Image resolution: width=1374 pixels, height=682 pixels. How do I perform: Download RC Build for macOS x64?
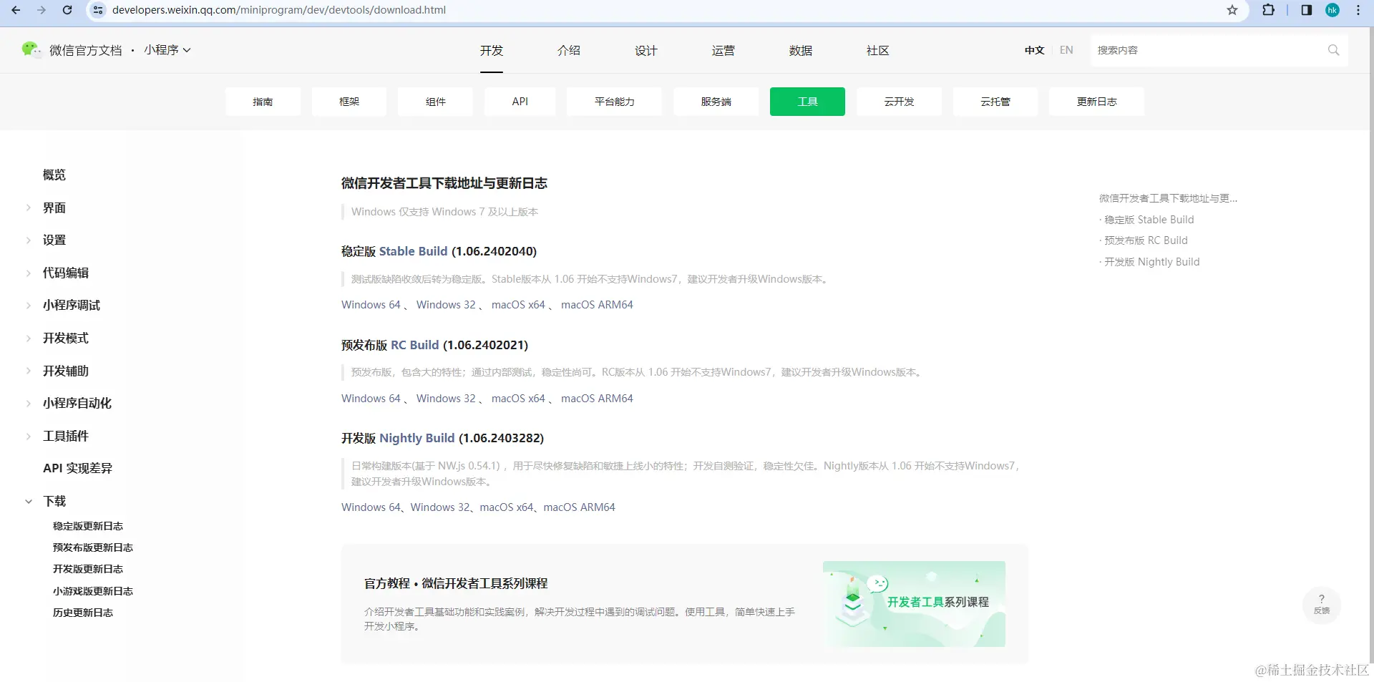coord(518,399)
